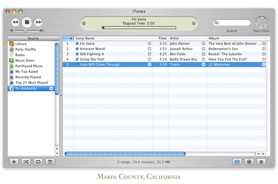Viewport: 278px width, 184px height.
Task: Open Party Shuffle source
Action: [26, 49]
